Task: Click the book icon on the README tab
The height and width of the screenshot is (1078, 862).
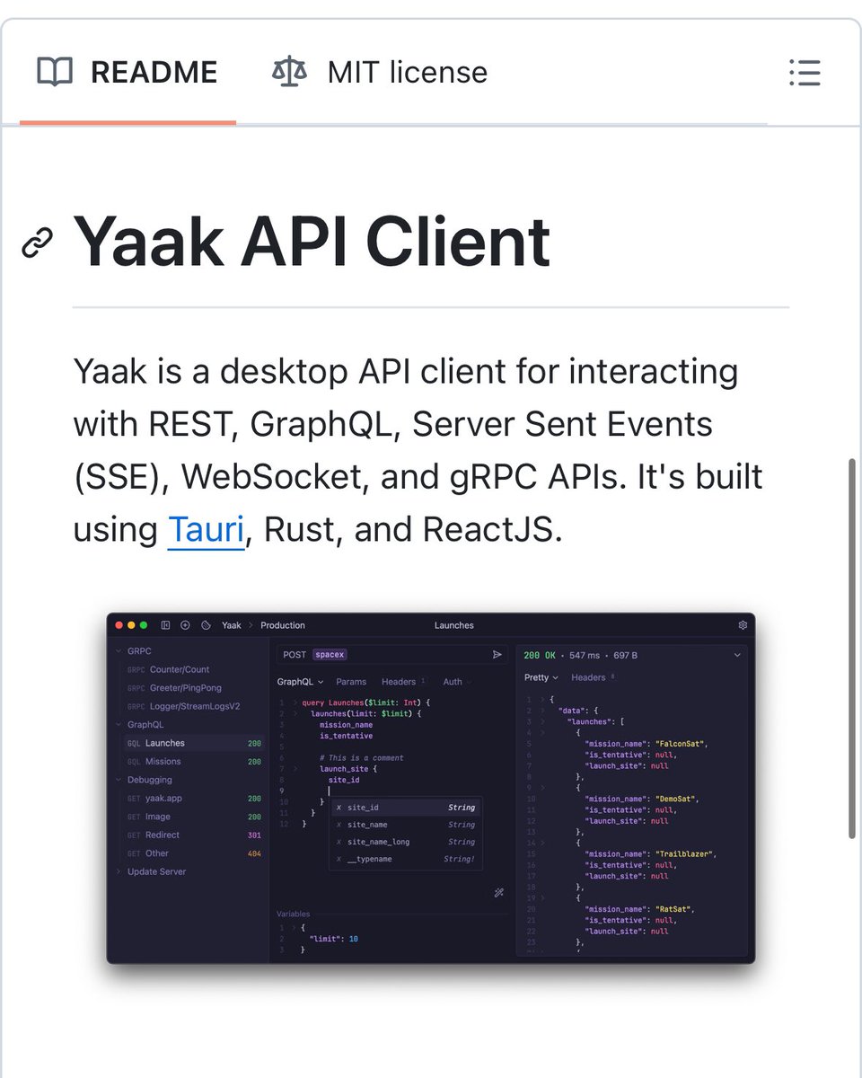Action: click(x=53, y=72)
